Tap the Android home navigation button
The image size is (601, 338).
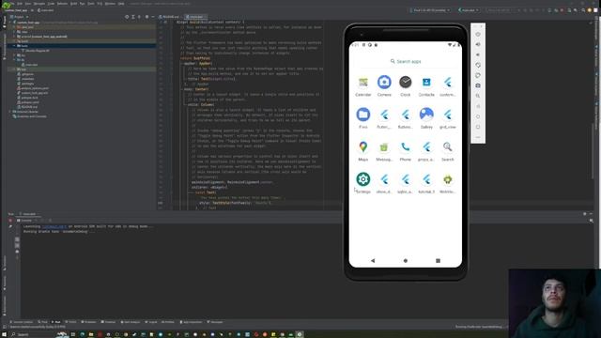click(406, 261)
